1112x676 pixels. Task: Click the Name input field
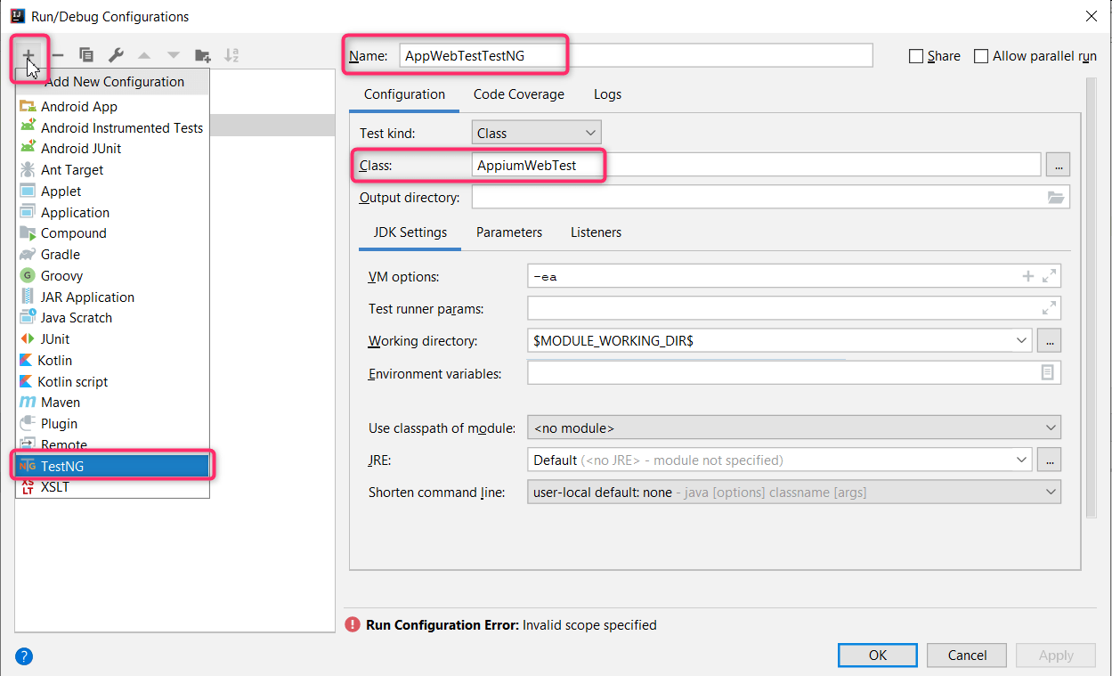636,55
